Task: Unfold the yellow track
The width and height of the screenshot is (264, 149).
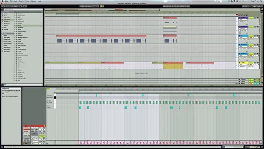Action: [x=240, y=63]
